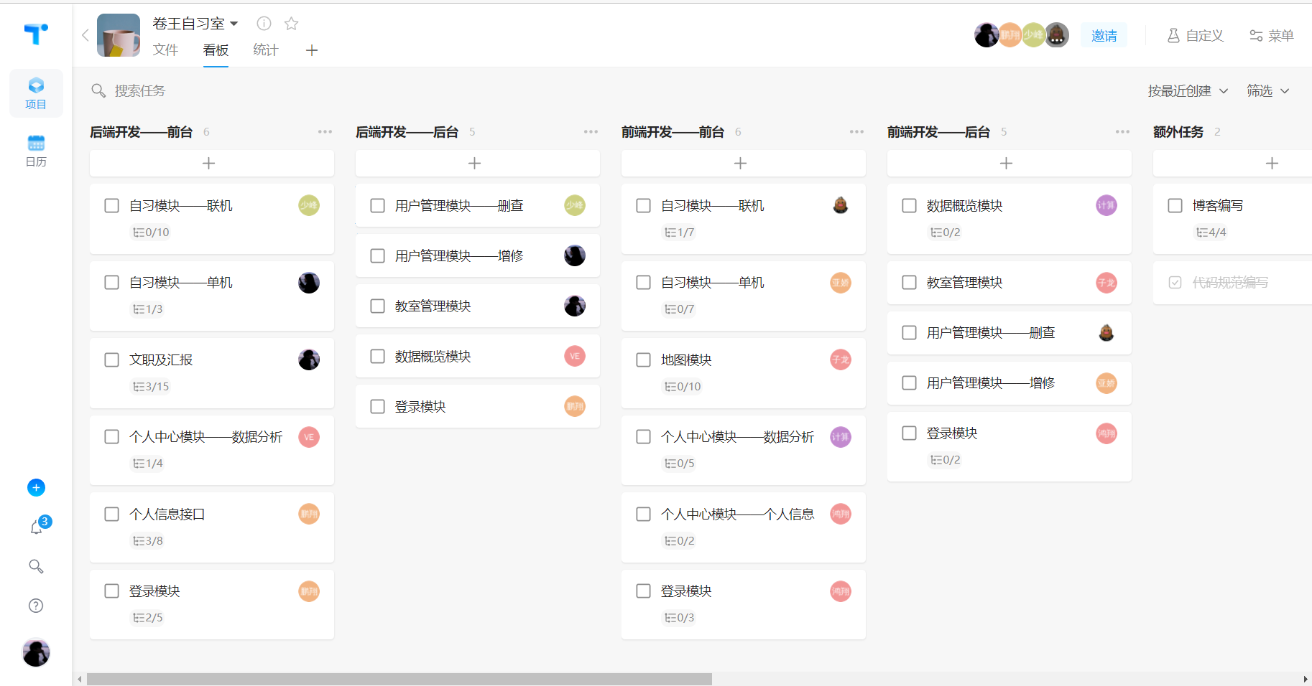Open more options for 后端开发——前台 column
1312x686 pixels.
coord(325,132)
